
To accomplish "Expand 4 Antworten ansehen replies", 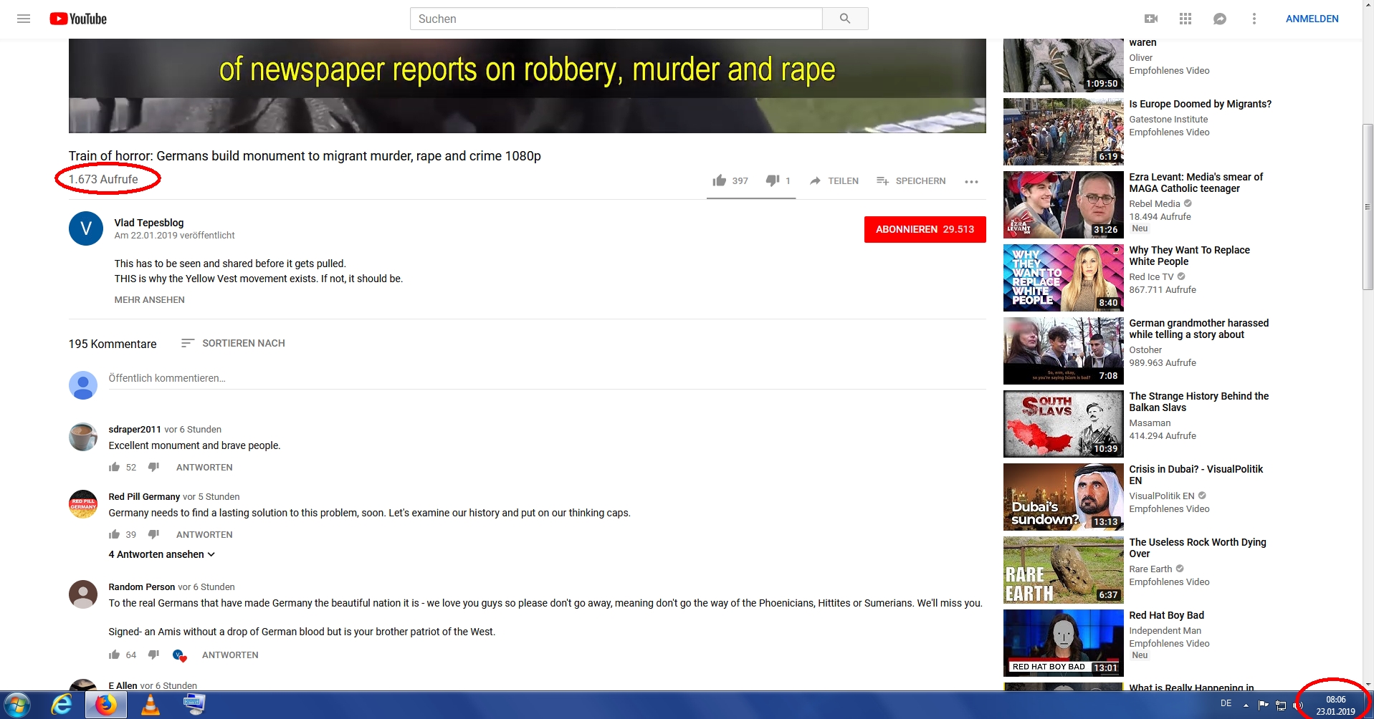I will [x=162, y=554].
